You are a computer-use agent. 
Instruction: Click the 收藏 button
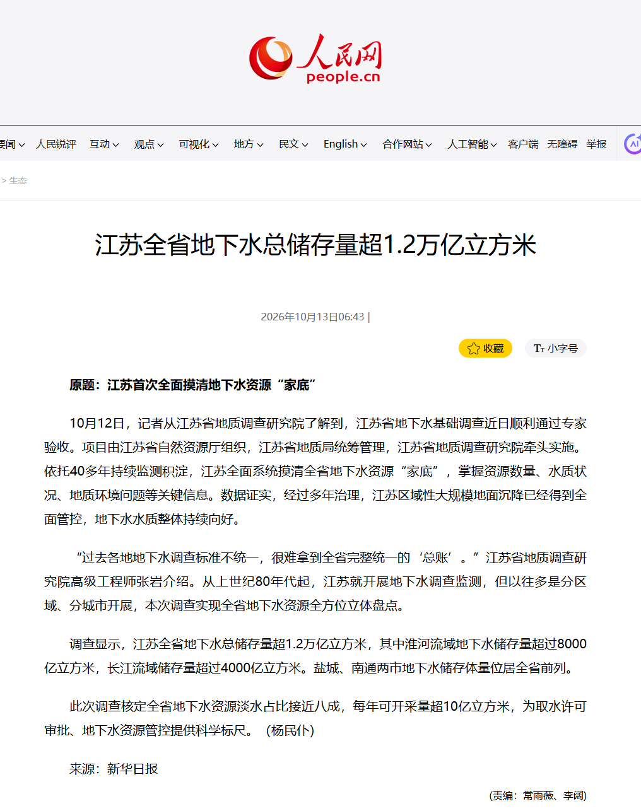(x=485, y=348)
